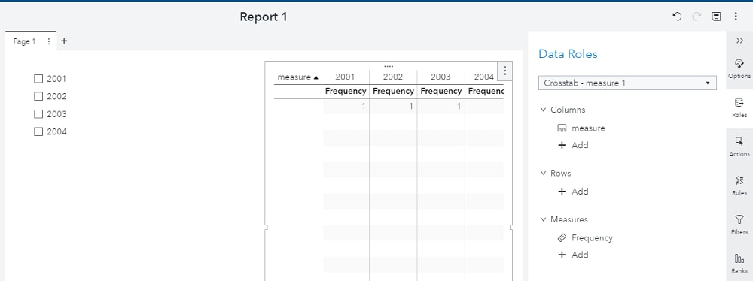Viewport: 753px width, 281px height.
Task: Click crosstab drag handle dots
Action: point(389,67)
